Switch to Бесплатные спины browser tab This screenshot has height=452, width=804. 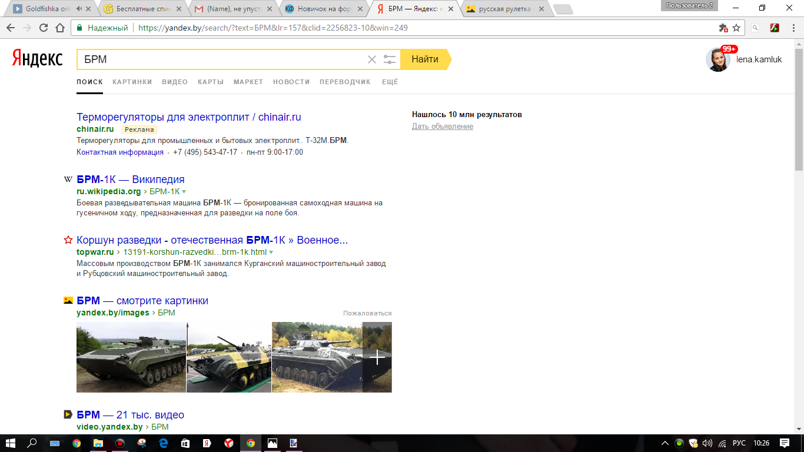[x=141, y=9]
